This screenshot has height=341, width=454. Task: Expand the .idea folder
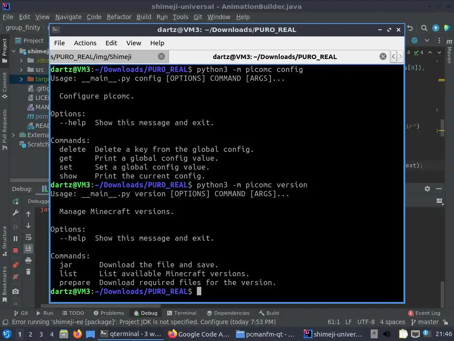[21, 60]
